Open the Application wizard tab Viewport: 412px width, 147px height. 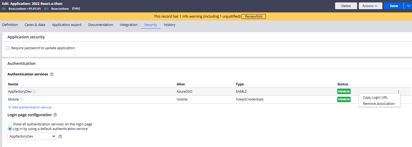[67, 25]
